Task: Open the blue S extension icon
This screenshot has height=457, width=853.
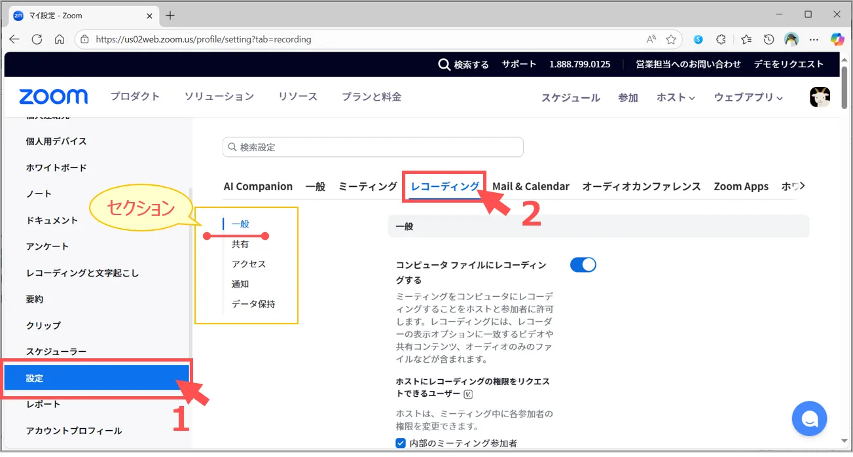Action: (x=699, y=39)
